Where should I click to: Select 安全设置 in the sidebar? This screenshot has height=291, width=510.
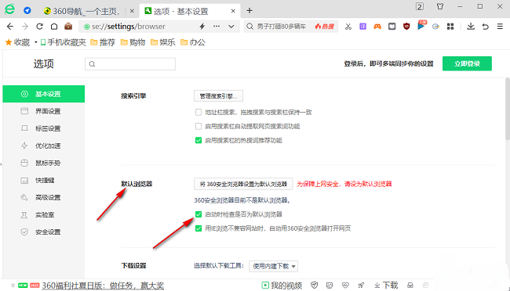click(44, 232)
